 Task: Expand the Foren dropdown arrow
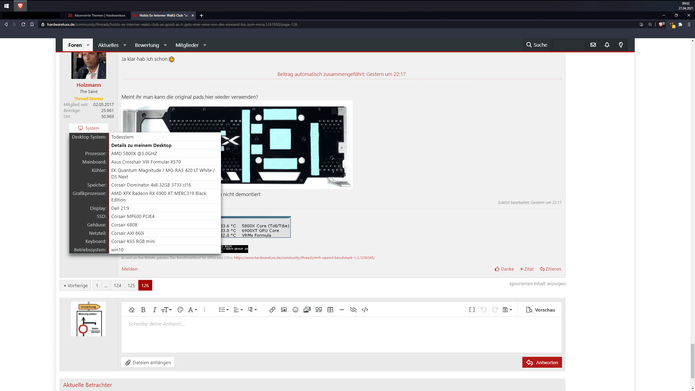point(88,45)
